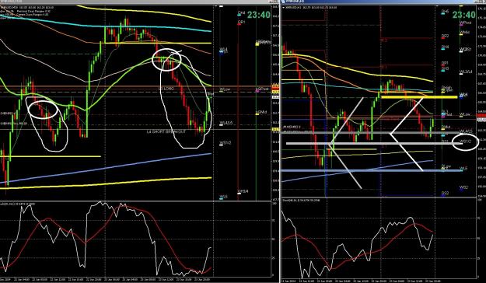This screenshot has height=283, width=486.
Task: Click the left chart price scale
Action: (275, 103)
